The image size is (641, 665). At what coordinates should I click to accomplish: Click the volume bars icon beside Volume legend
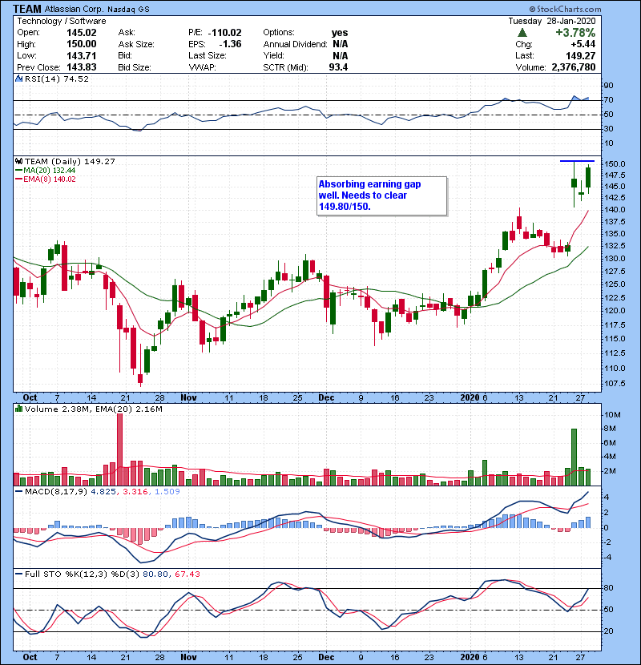[x=18, y=409]
